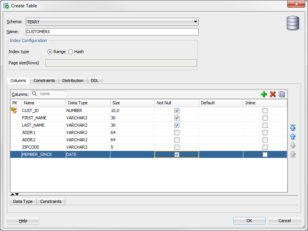Select the FIRST_NAME name cell
Screen dimensions: 308x231
[44, 118]
